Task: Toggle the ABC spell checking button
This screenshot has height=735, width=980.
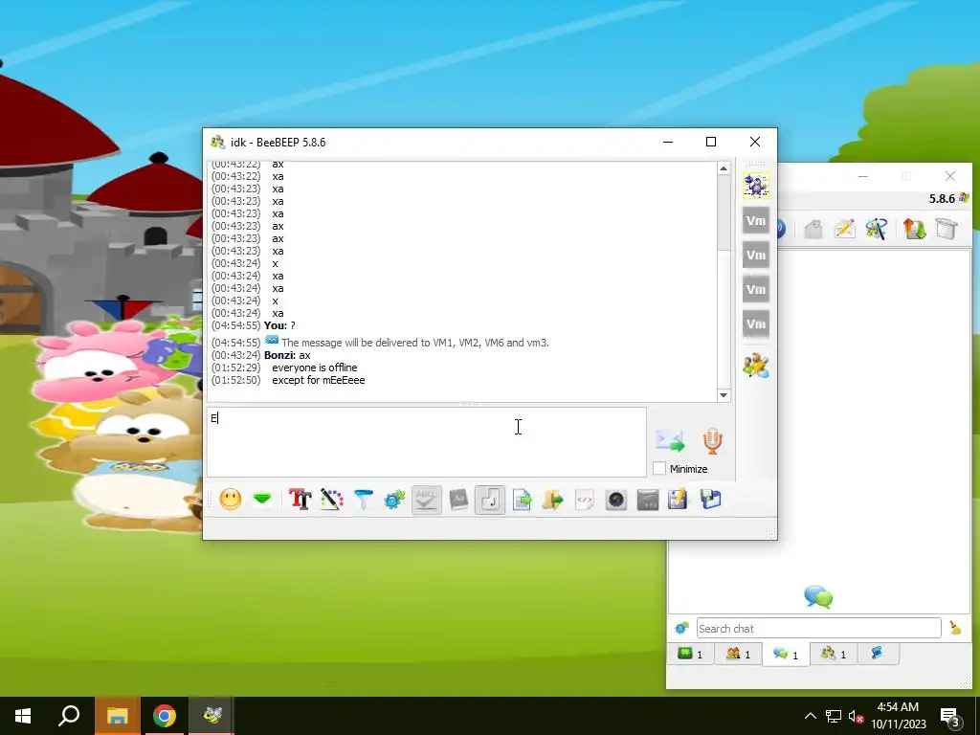Action: tap(426, 500)
